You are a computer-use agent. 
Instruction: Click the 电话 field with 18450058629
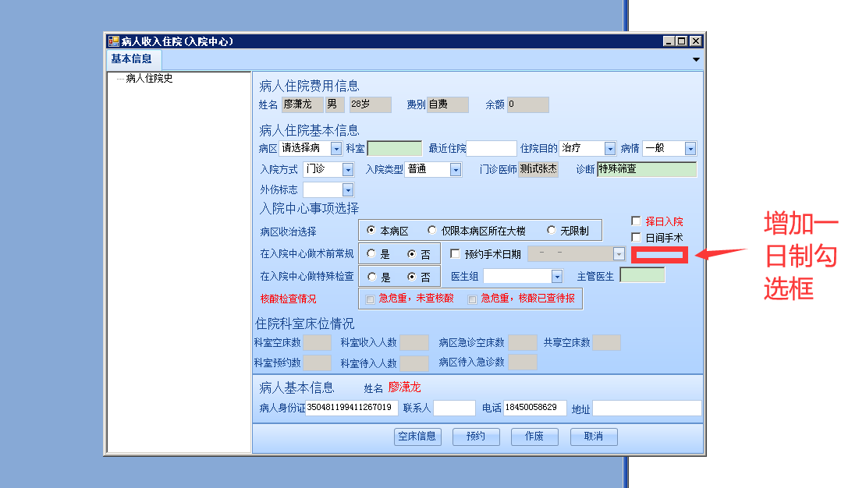535,408
